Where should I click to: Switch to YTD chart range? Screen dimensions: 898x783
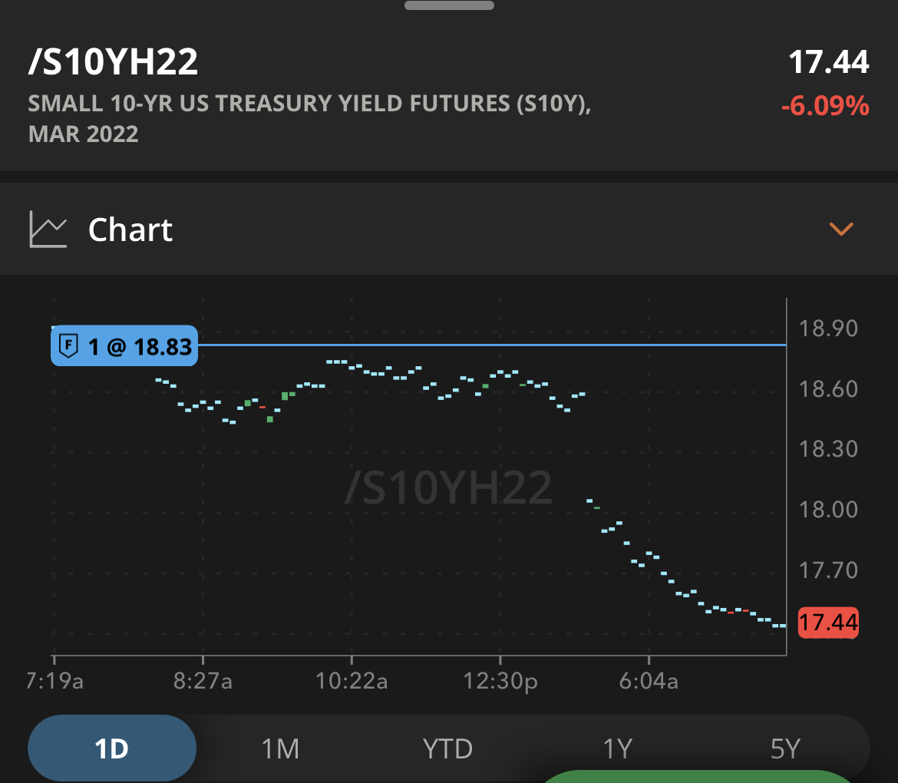click(447, 748)
